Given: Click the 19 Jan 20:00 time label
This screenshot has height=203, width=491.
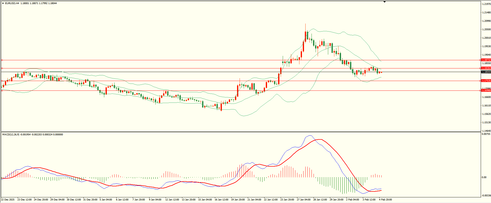Looking at the screenshot, I should 238,200.
